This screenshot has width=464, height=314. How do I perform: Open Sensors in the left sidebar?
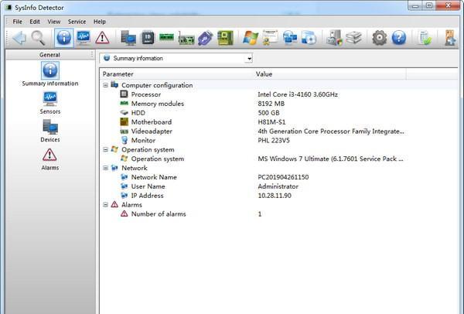coord(50,103)
